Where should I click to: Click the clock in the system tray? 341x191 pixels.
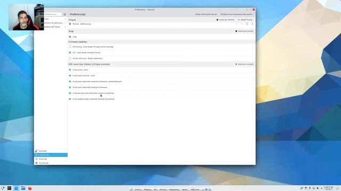[329, 188]
